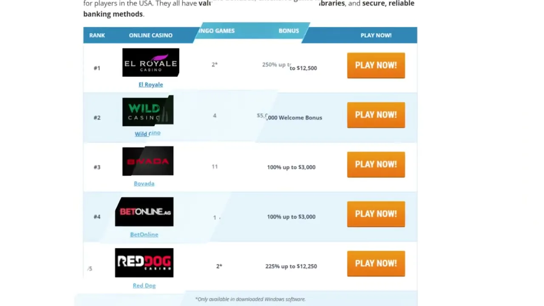Click the El Royale Casino logo
Image resolution: width=544 pixels, height=306 pixels.
151,62
